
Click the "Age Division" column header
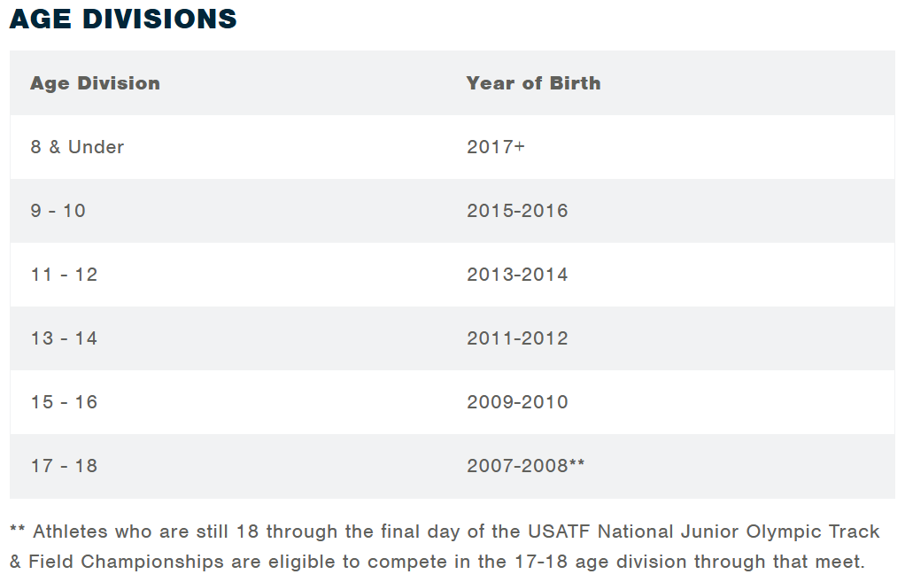(x=95, y=83)
